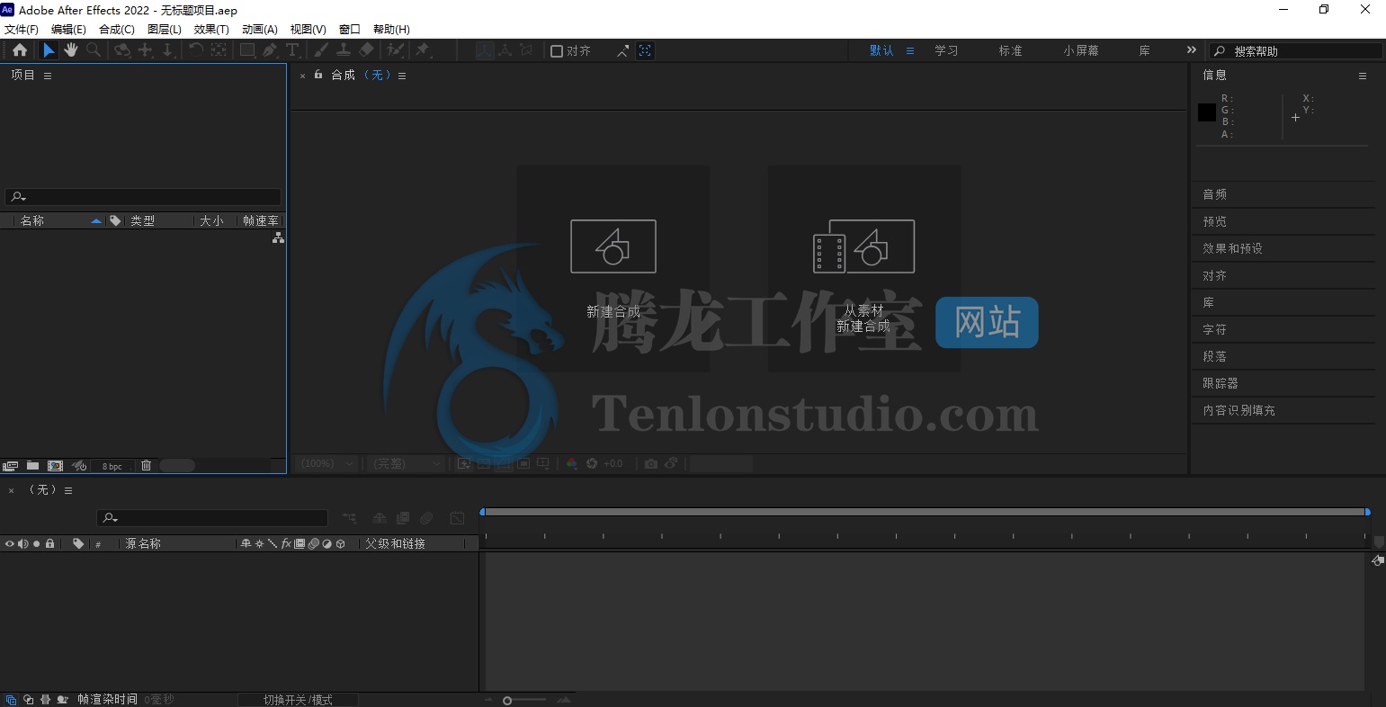Open the 默认 workspace menu

(x=910, y=50)
